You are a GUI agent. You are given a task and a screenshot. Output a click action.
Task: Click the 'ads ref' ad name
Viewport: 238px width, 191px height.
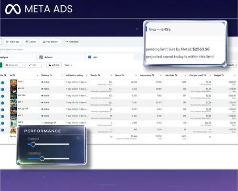click(21, 88)
